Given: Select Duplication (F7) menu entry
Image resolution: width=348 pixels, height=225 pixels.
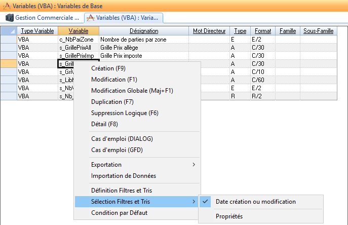Looking at the screenshot, I should click(x=113, y=102).
